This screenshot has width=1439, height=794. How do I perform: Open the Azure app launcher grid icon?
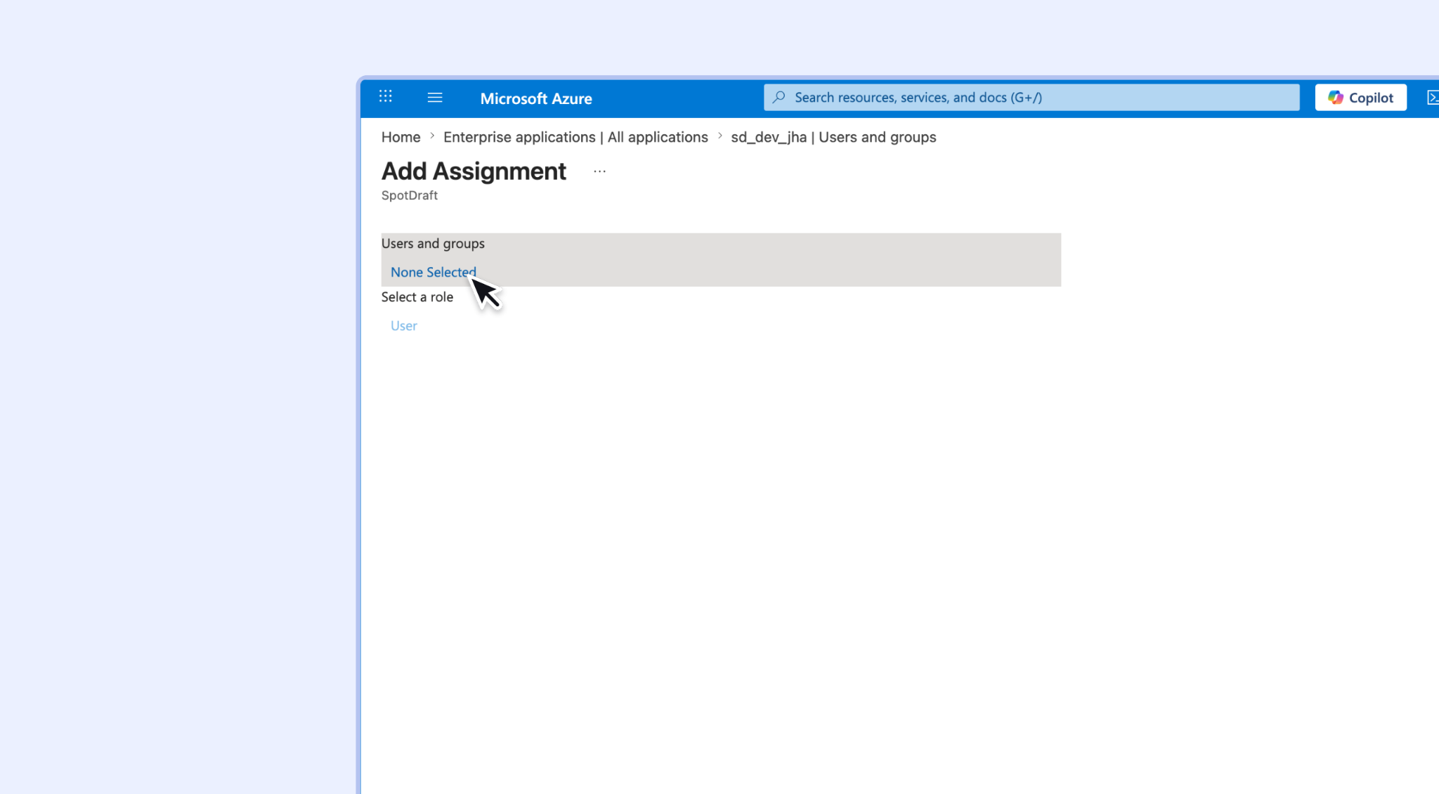tap(386, 97)
